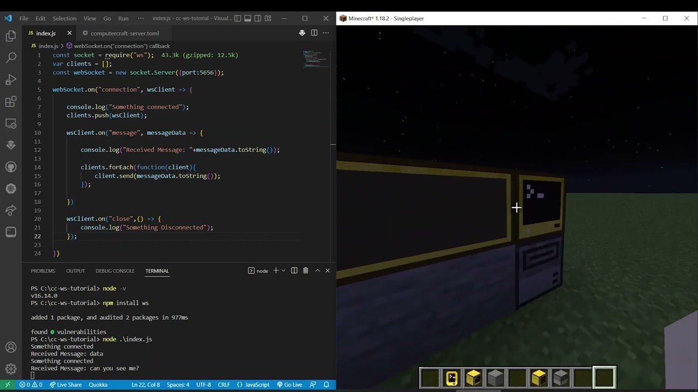The width and height of the screenshot is (698, 392).
Task: Open the Manage gear in activity bar
Action: (11, 369)
